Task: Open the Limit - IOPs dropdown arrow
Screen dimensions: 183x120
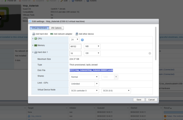Action: pos(97,84)
